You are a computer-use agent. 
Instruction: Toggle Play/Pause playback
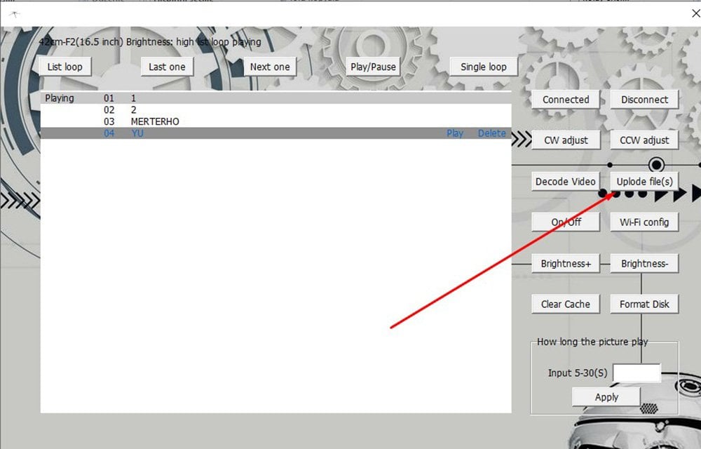(373, 67)
